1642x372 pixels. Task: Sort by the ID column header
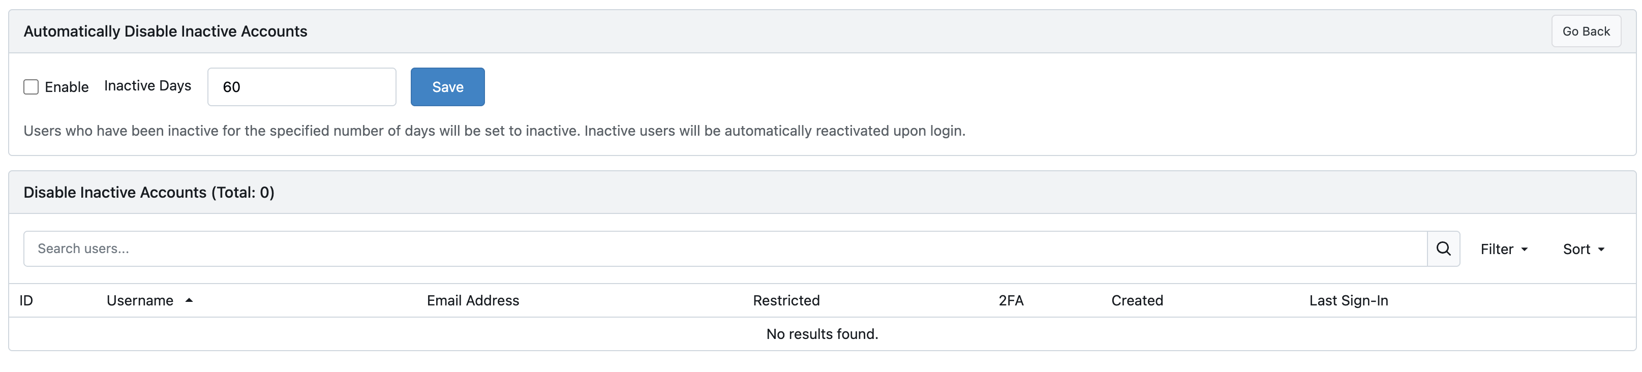[25, 301]
